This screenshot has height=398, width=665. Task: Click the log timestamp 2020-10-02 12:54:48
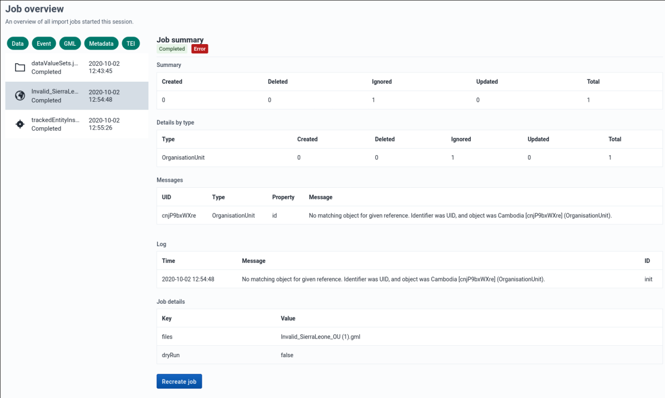(x=188, y=279)
